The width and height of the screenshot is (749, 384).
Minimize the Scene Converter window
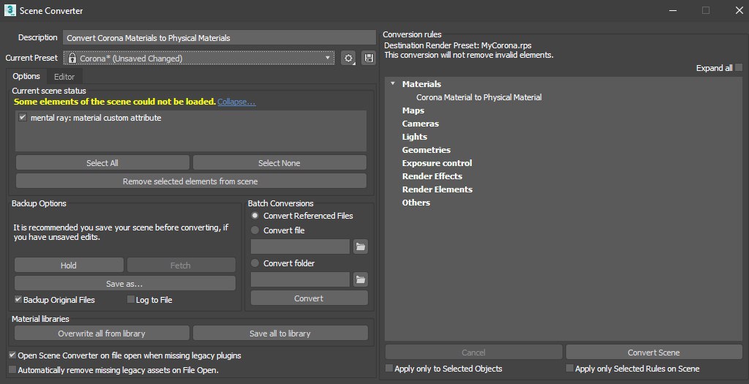(673, 10)
